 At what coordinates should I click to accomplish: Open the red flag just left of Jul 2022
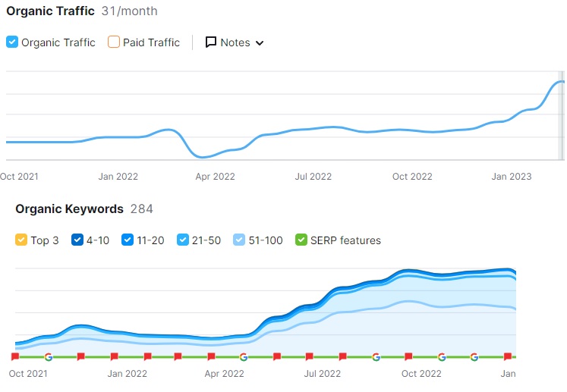tap(310, 356)
